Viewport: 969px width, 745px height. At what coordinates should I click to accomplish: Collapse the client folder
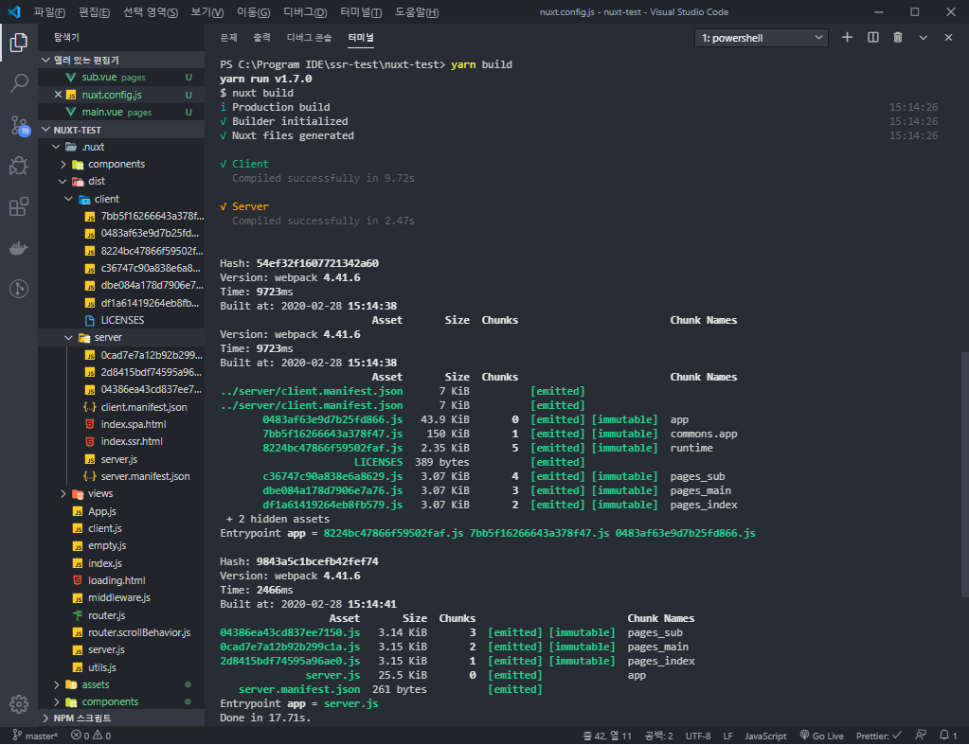tap(68, 199)
